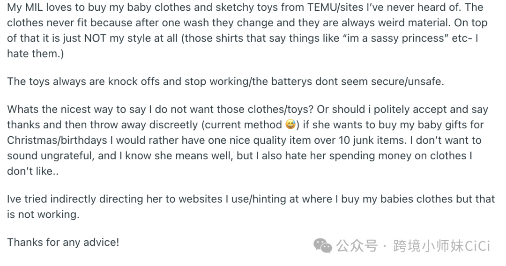The height and width of the screenshot is (266, 506).
Task: Click the 跨境小师妹CiCi account name
Action: click(x=442, y=245)
